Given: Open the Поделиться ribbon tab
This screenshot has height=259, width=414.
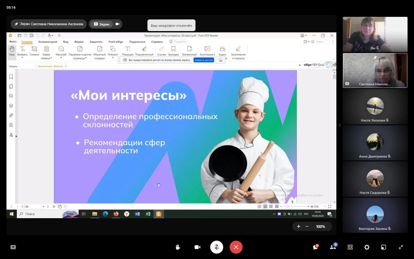Looking at the screenshot, I should click(137, 42).
